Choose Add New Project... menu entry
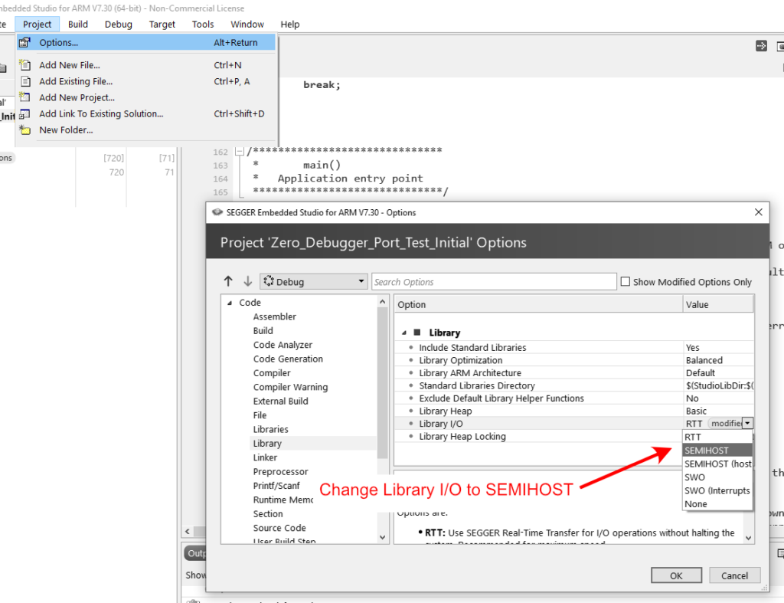The image size is (784, 603). pyautogui.click(x=146, y=97)
